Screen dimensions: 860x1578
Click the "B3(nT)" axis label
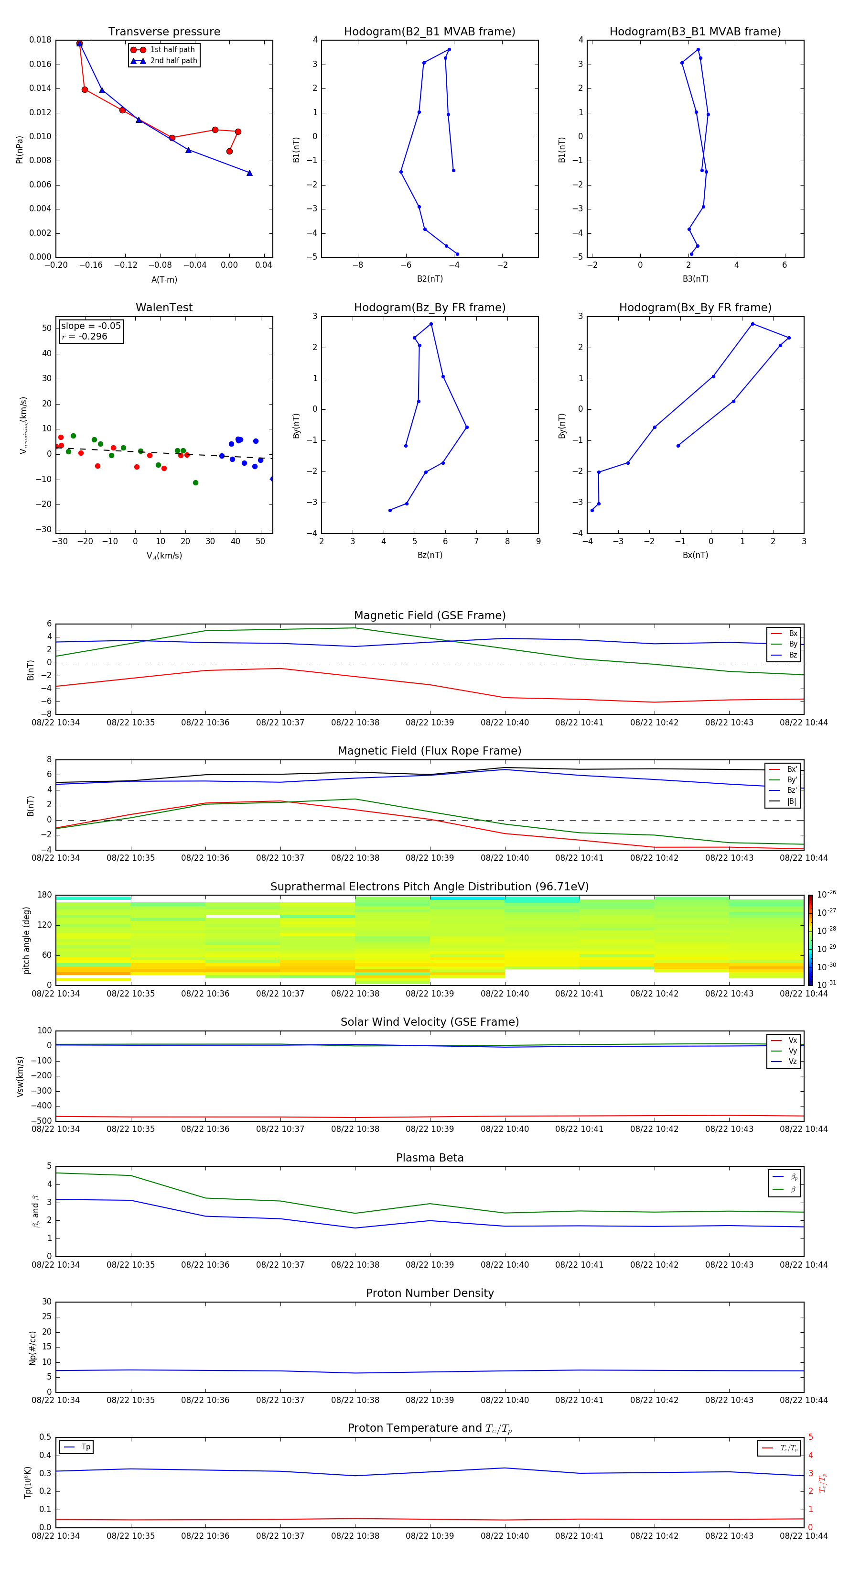pyautogui.click(x=695, y=279)
